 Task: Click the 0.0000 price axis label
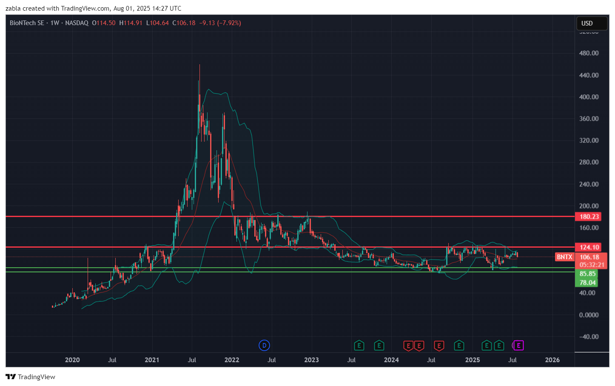(x=589, y=315)
